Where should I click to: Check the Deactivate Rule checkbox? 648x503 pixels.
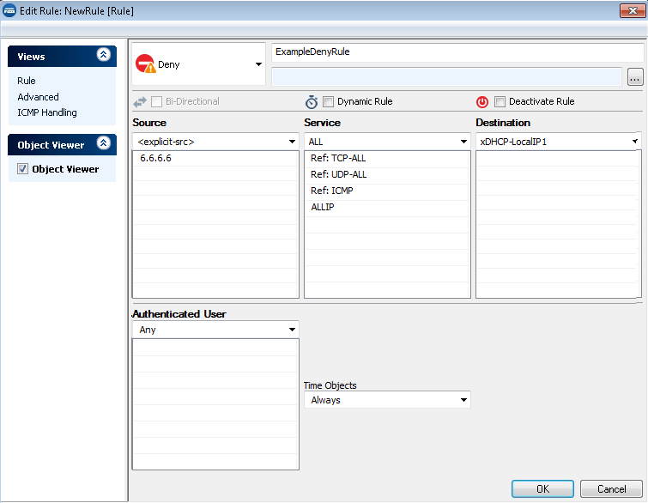tap(500, 101)
